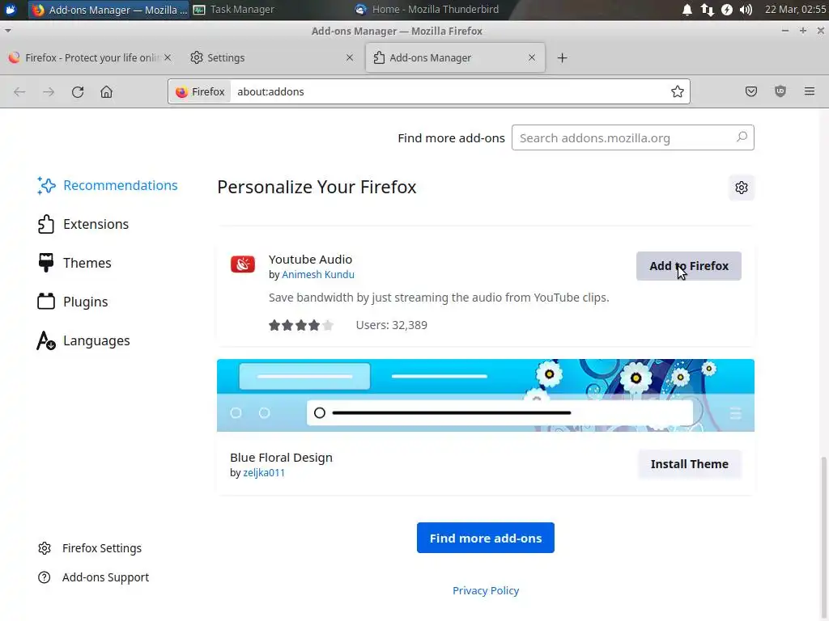This screenshot has height=621, width=829.
Task: Open the Languages category
Action: [x=83, y=340]
